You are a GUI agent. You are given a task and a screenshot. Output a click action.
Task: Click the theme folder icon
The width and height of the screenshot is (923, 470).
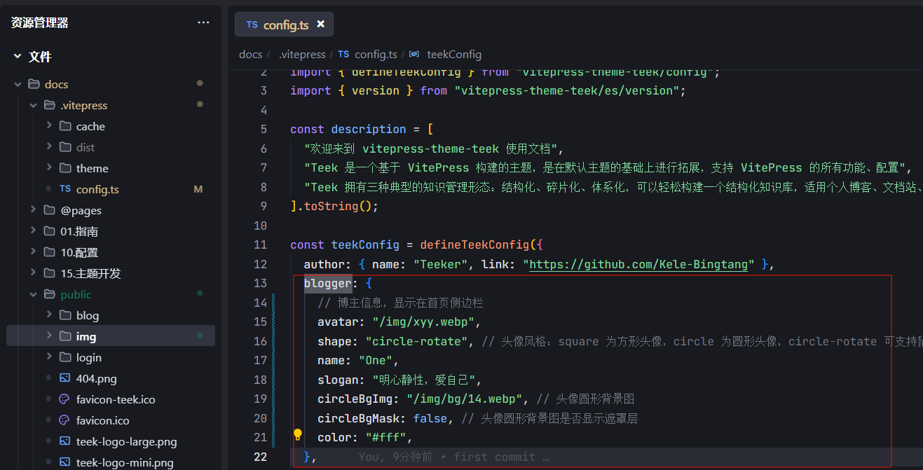click(x=65, y=168)
